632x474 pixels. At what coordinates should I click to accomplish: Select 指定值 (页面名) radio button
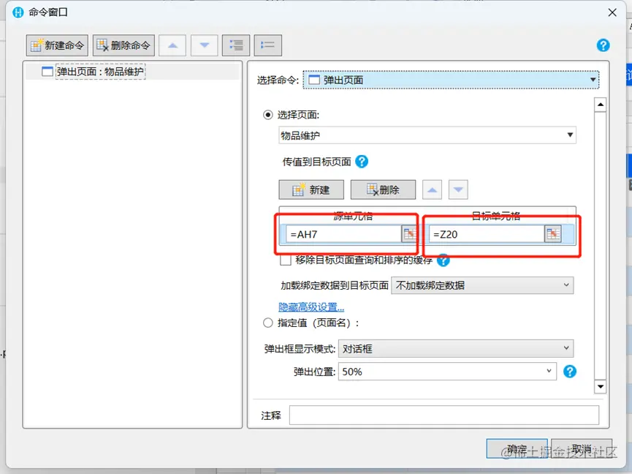point(267,323)
